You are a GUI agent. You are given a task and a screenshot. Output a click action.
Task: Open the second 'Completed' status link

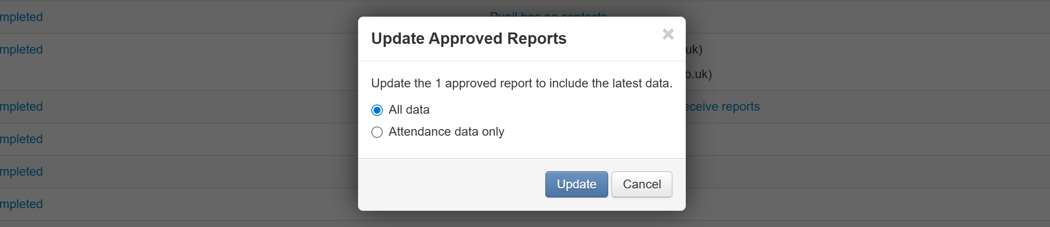tap(21, 50)
